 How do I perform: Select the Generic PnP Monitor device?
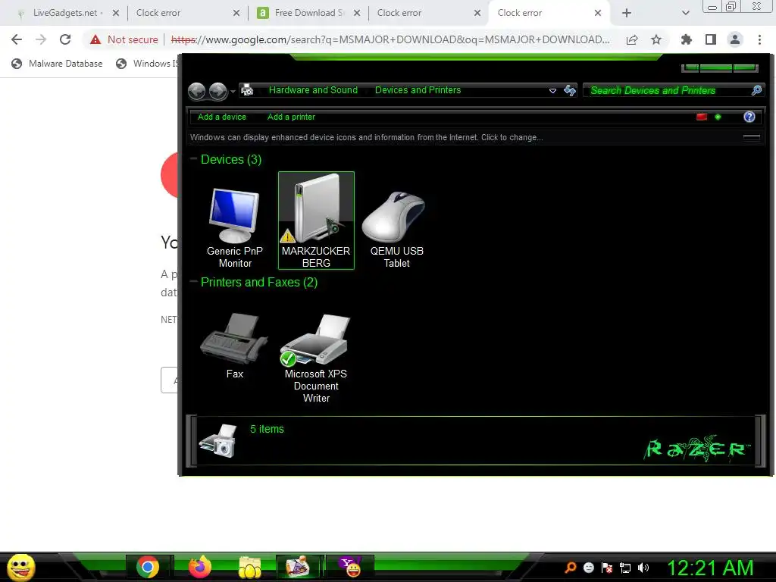(235, 227)
